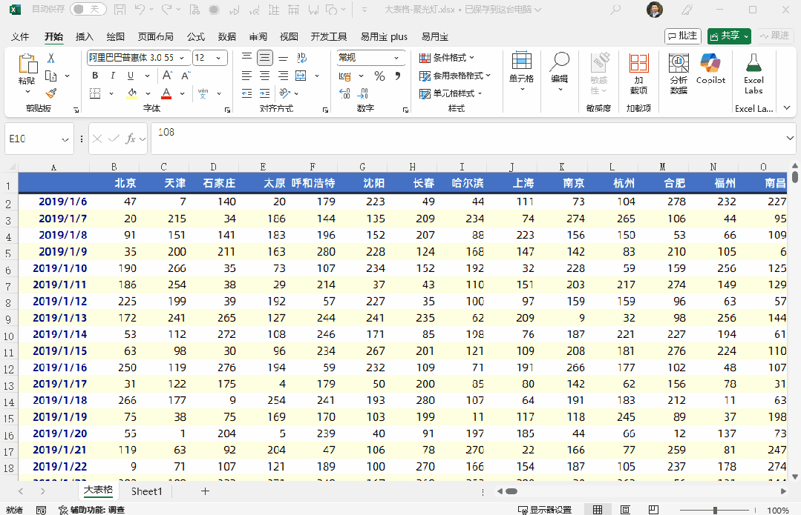Click the Cut scissors icon

tap(51, 59)
